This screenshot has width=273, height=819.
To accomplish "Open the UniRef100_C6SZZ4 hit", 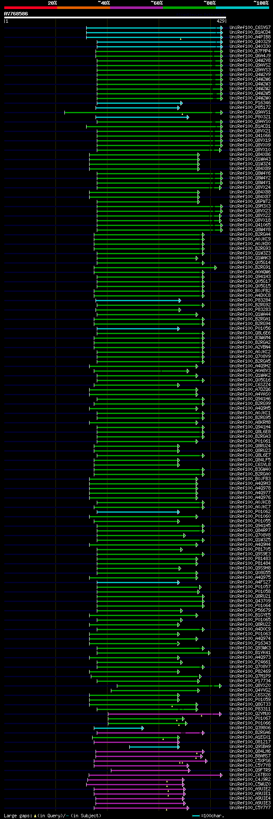I will point(250,385).
